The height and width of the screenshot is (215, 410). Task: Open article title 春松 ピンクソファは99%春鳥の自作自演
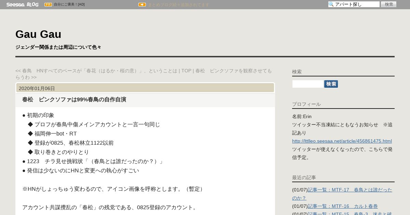[74, 100]
